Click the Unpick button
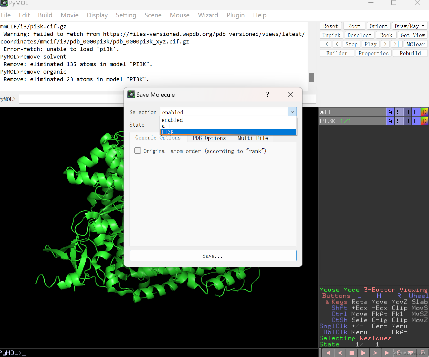The width and height of the screenshot is (429, 357). pos(331,35)
